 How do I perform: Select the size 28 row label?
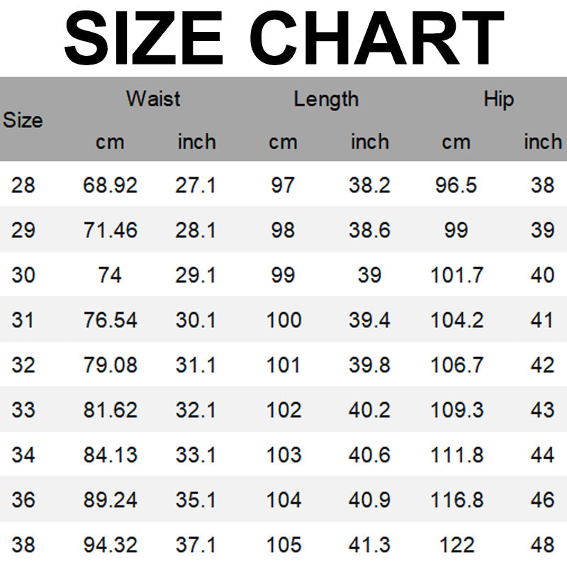[x=23, y=186]
